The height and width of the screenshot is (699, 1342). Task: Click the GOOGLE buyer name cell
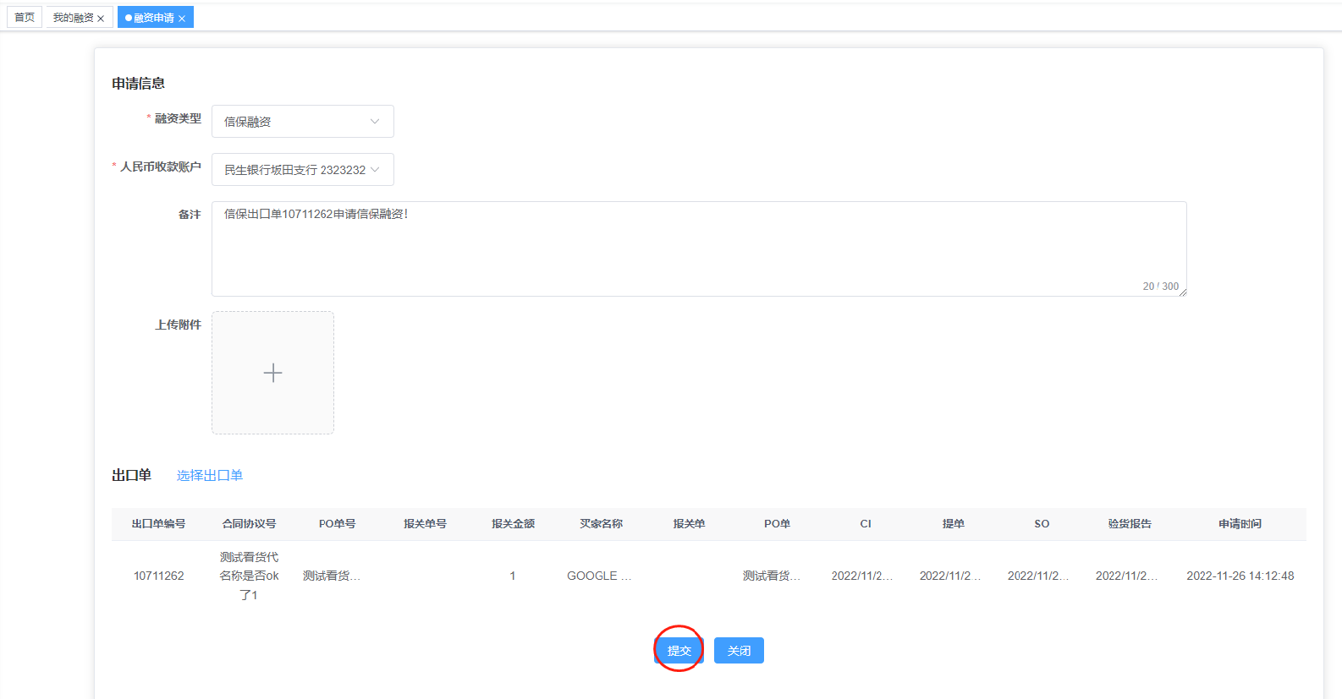click(599, 576)
